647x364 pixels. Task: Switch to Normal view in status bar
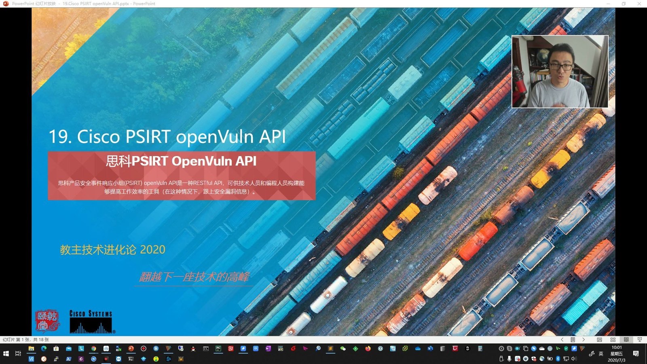600,340
